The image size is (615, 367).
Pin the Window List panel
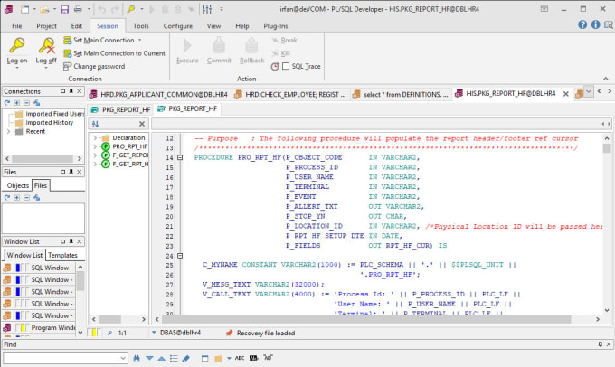click(x=71, y=241)
